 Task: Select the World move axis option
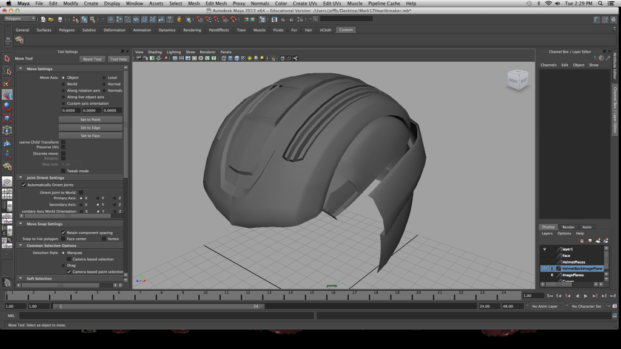(63, 84)
